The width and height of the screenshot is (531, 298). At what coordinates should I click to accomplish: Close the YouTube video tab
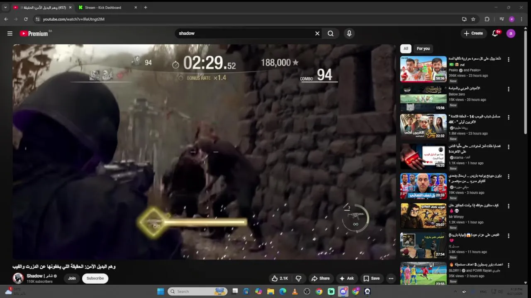point(70,7)
